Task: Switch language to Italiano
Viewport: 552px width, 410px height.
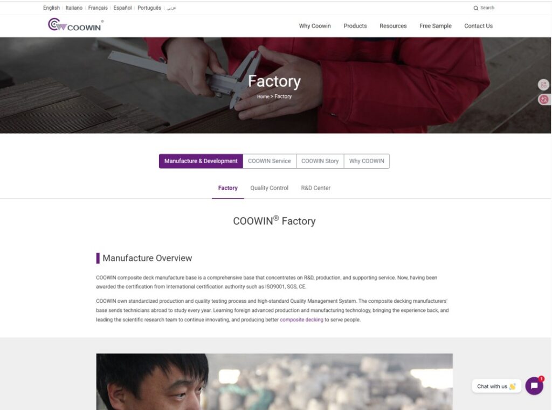Action: point(74,8)
